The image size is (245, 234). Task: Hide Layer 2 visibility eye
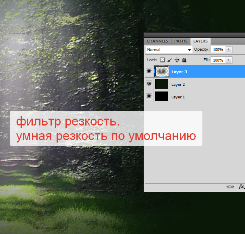[x=149, y=84]
